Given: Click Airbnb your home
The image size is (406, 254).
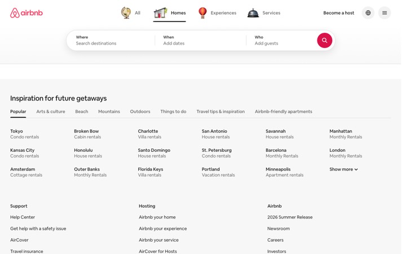Looking at the screenshot, I should point(157,217).
